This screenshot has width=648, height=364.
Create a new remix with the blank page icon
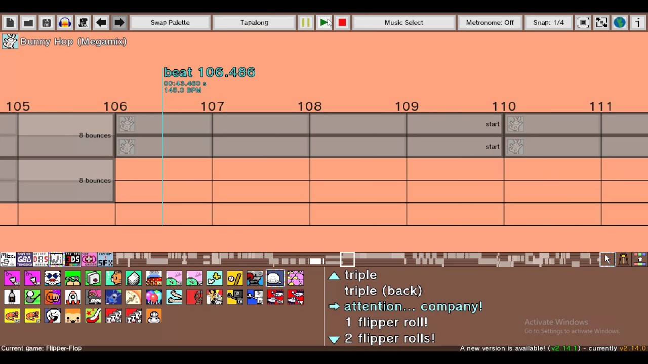[x=10, y=22]
